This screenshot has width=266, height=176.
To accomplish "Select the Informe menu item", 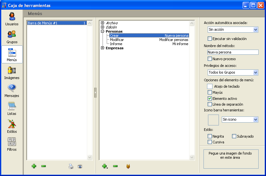I will pyautogui.click(x=116, y=44).
